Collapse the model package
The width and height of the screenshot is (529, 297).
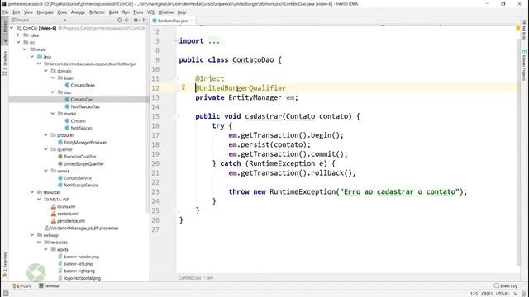tap(53, 114)
